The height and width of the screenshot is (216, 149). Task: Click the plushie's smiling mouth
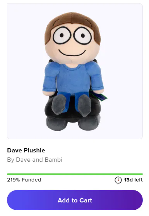coord(72,53)
